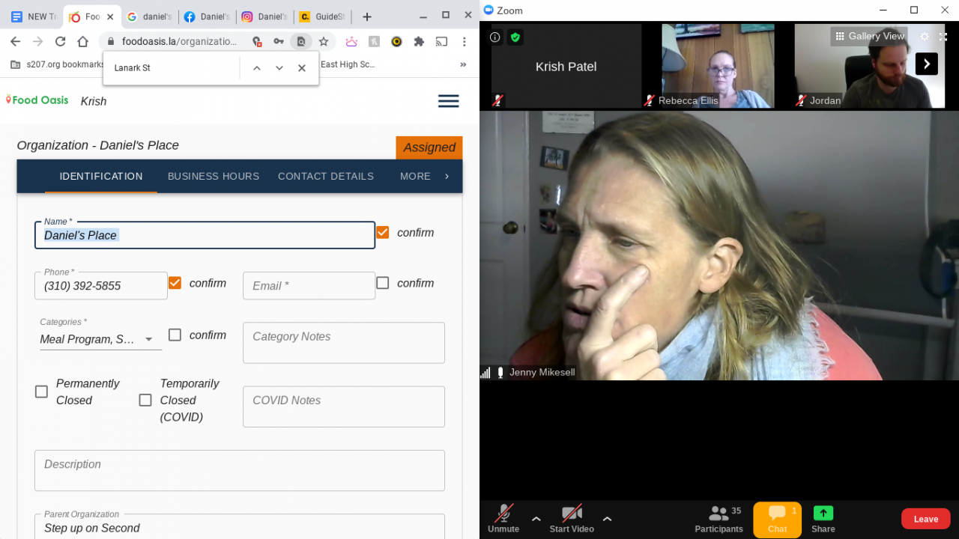Unmute microphone in Zoom
The height and width of the screenshot is (539, 959).
click(503, 518)
